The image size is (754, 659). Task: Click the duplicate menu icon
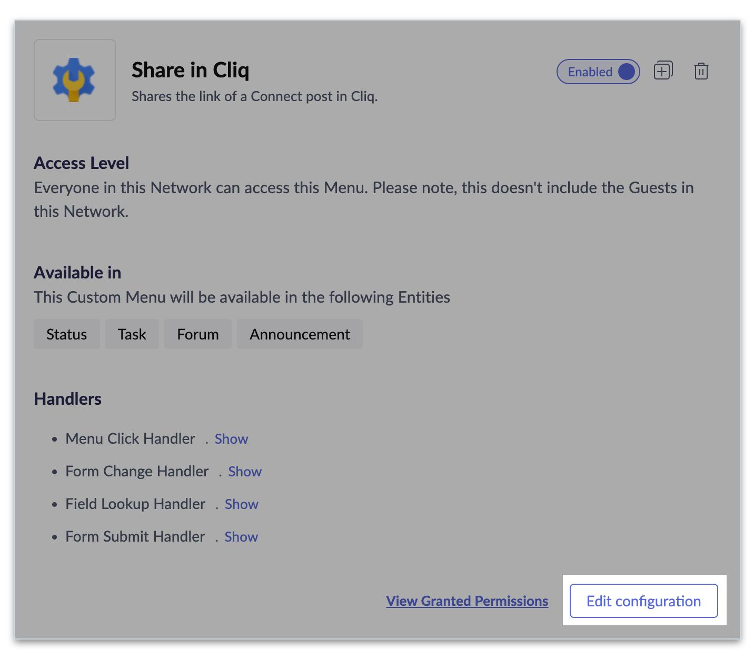click(663, 71)
